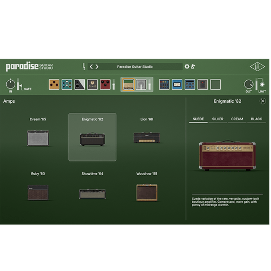Go to next preset arrow

pos(97,67)
